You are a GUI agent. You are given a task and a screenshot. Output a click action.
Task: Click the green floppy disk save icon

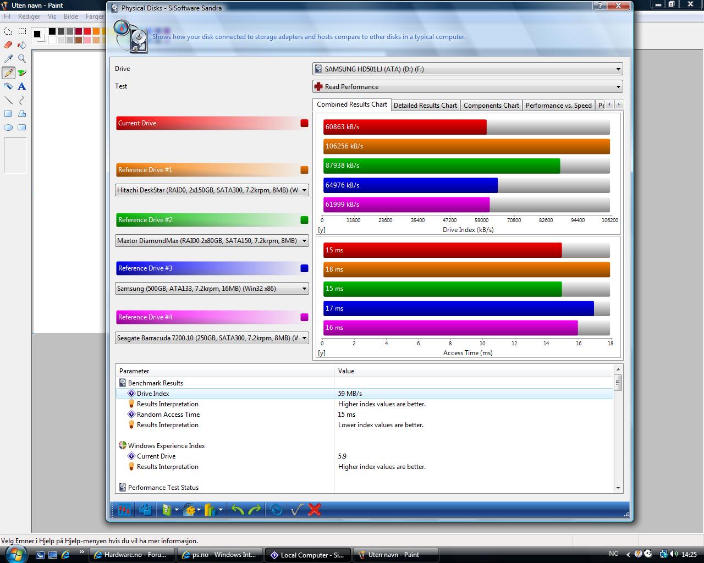click(x=167, y=510)
